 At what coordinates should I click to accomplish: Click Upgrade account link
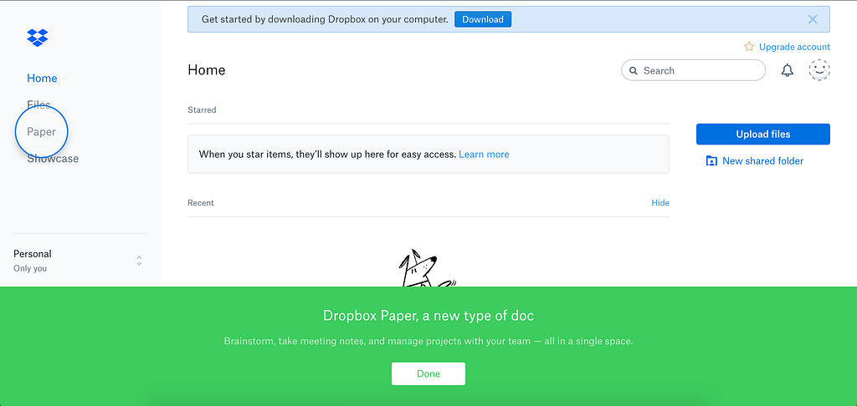[795, 47]
